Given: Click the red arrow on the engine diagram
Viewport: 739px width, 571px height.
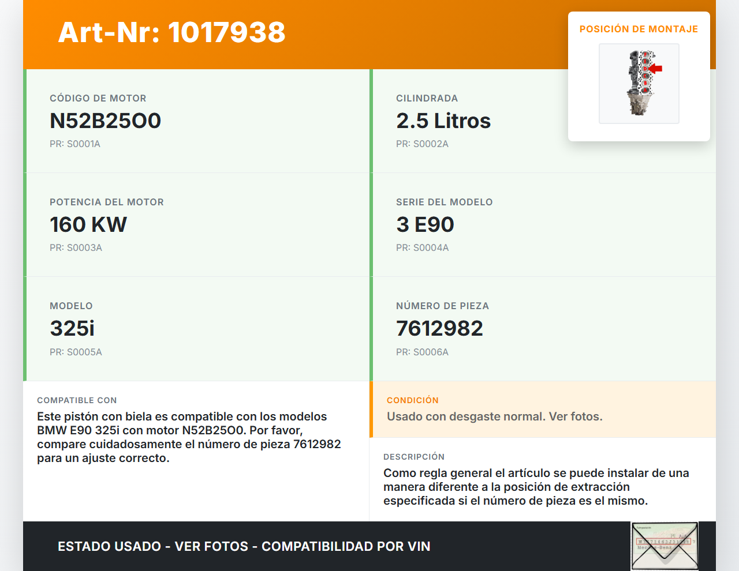Looking at the screenshot, I should pos(656,69).
